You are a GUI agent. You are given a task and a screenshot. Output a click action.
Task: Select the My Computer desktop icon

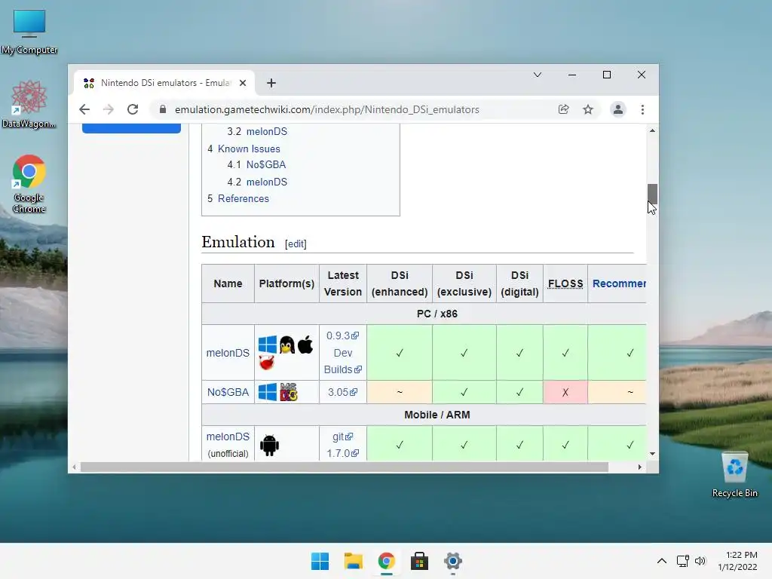click(x=29, y=32)
